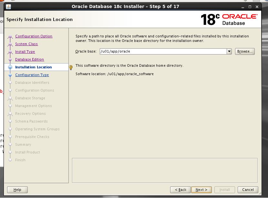Click the Finish step label

tap(20, 160)
